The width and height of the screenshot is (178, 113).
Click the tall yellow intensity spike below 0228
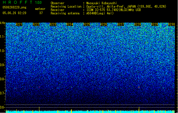click(139, 110)
